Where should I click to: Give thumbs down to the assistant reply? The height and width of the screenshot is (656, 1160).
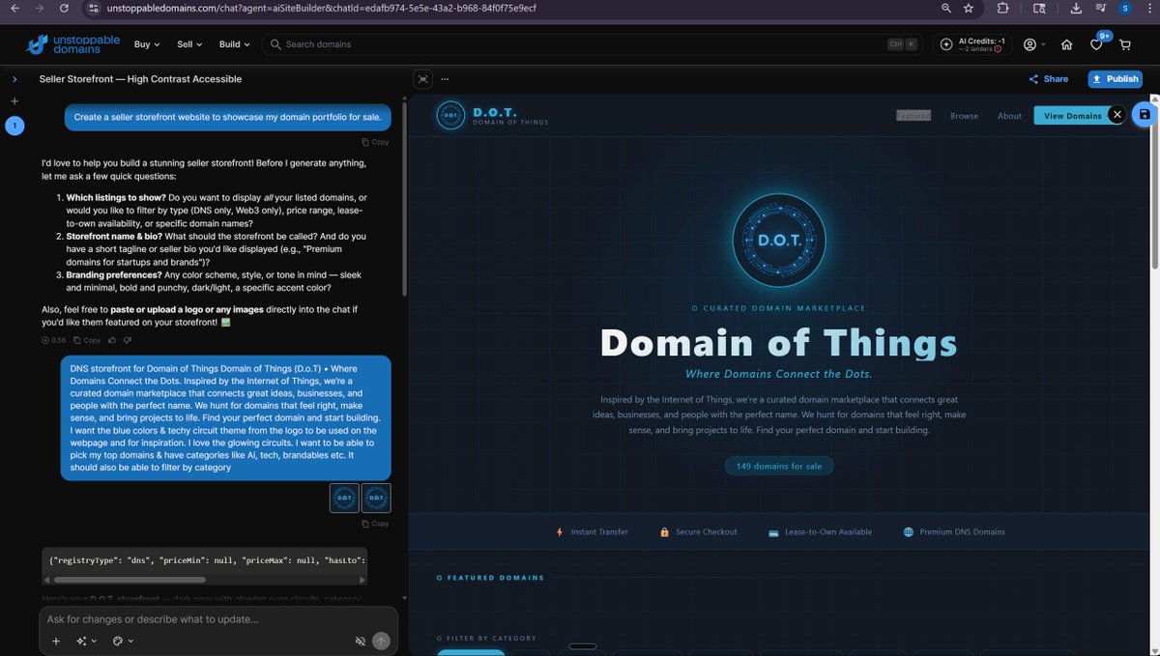tap(128, 340)
